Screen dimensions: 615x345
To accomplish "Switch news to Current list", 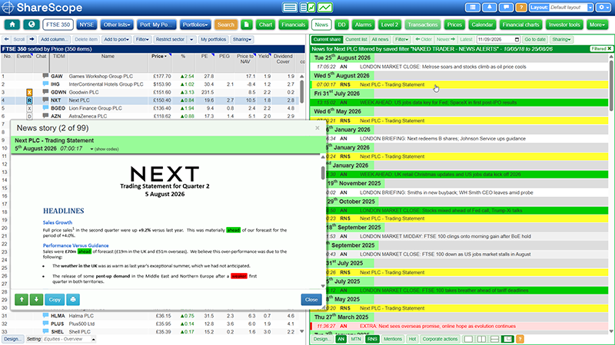I will [356, 40].
